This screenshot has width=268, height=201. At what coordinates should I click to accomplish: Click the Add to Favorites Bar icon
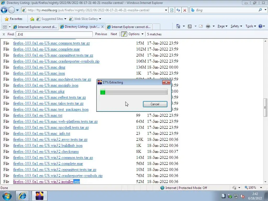[x=32, y=19]
